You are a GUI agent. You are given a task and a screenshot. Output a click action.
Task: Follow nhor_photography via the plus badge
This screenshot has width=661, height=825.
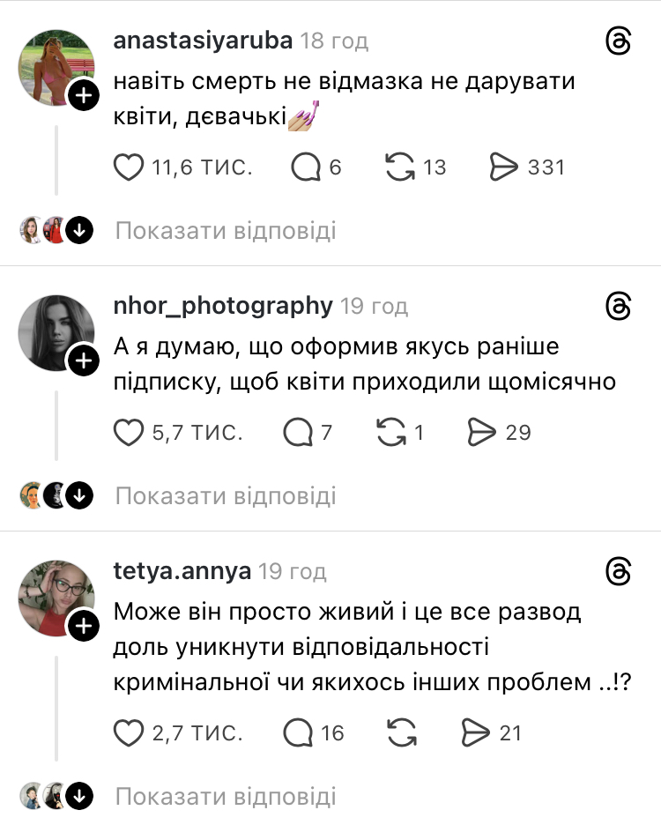point(85,360)
